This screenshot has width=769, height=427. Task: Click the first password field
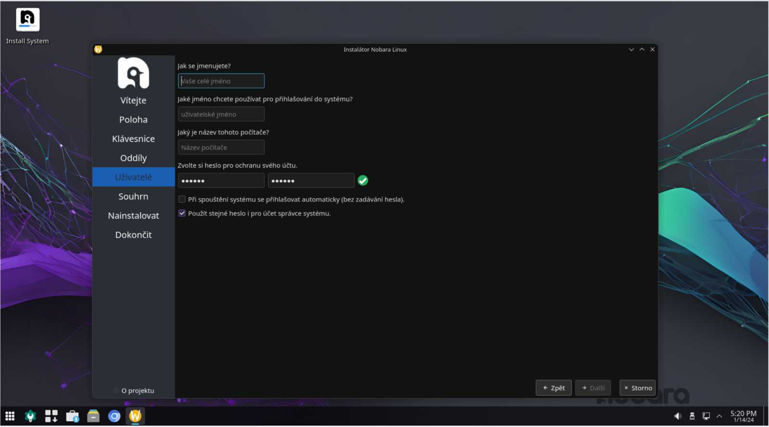click(221, 180)
